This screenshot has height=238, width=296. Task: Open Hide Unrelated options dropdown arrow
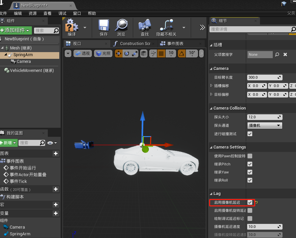pos(184,28)
